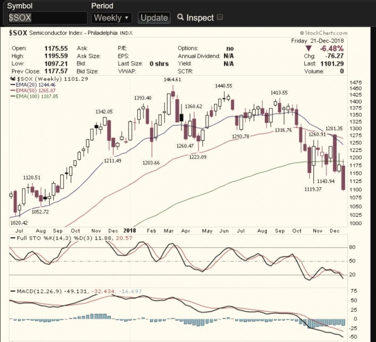Click the 1293.78 price label
Screen dimensions: 376x342
pos(241,137)
